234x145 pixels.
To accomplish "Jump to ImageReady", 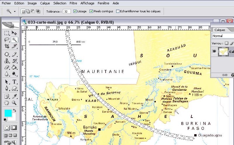I will click(x=11, y=143).
